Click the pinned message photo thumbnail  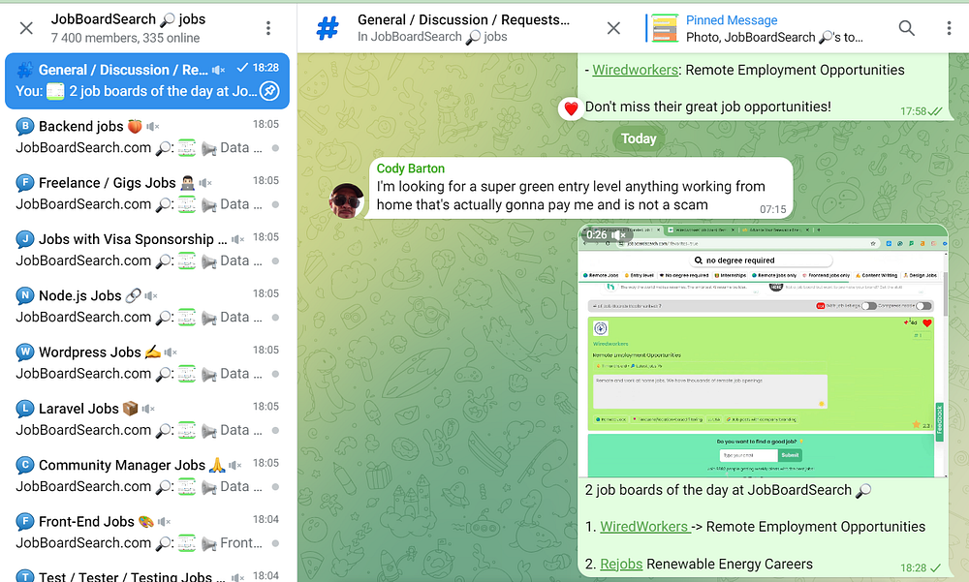pyautogui.click(x=665, y=28)
